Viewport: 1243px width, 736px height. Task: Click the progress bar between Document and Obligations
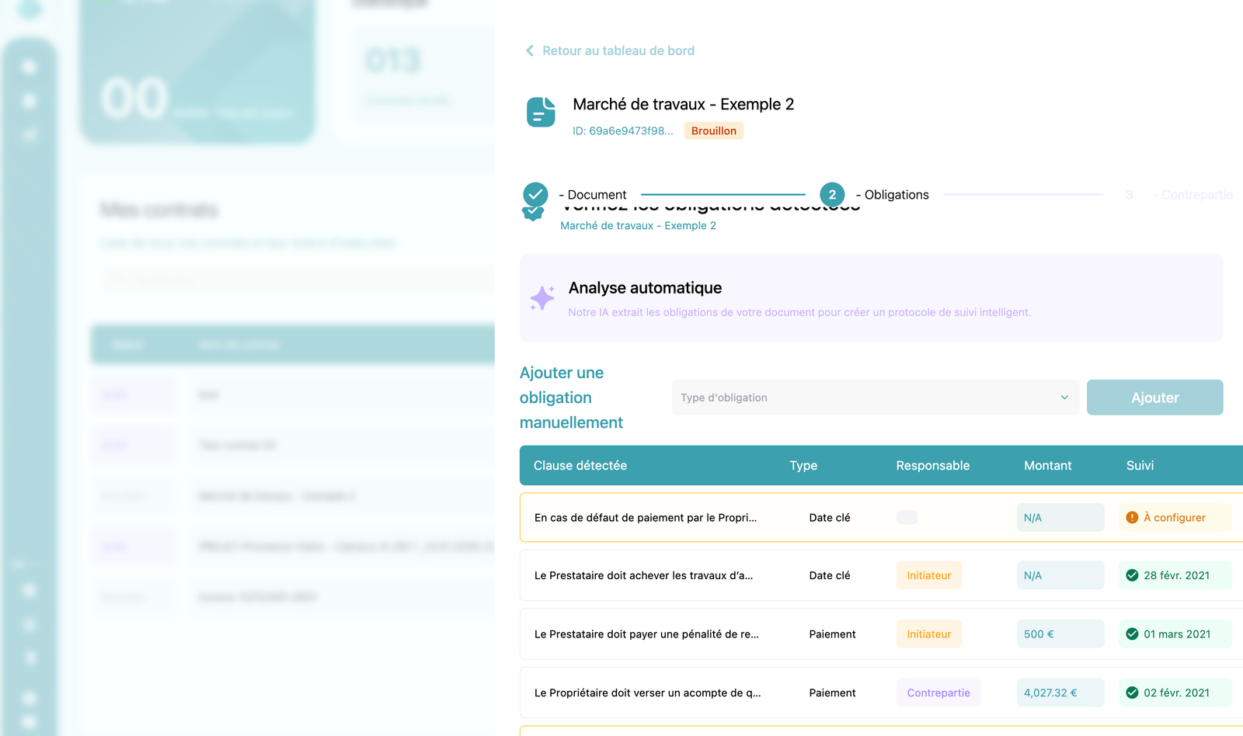point(722,194)
